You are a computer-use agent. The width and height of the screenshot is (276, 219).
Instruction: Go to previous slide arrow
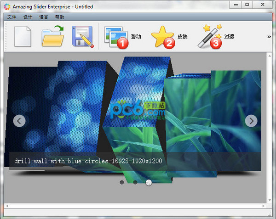[x=19, y=121]
